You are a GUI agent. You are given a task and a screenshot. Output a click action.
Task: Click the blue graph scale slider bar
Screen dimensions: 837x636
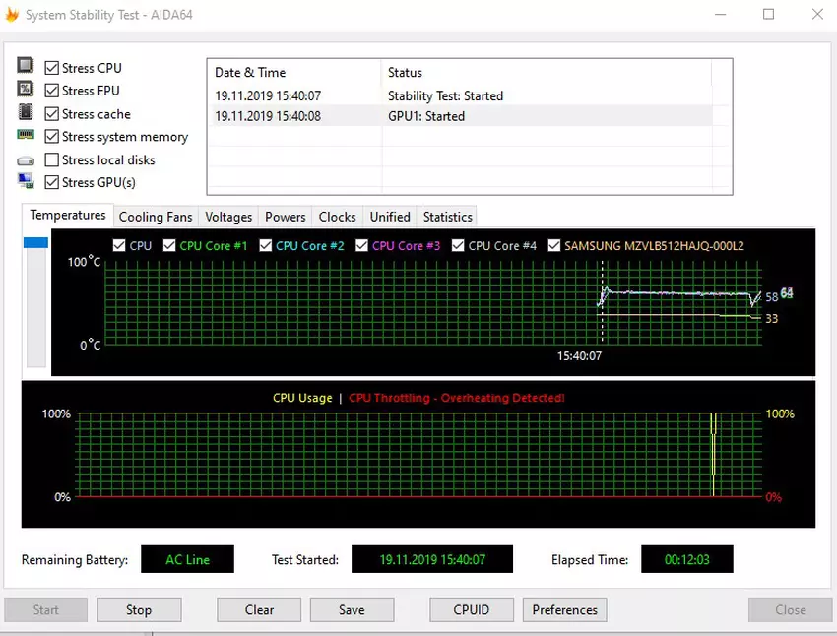tap(35, 242)
